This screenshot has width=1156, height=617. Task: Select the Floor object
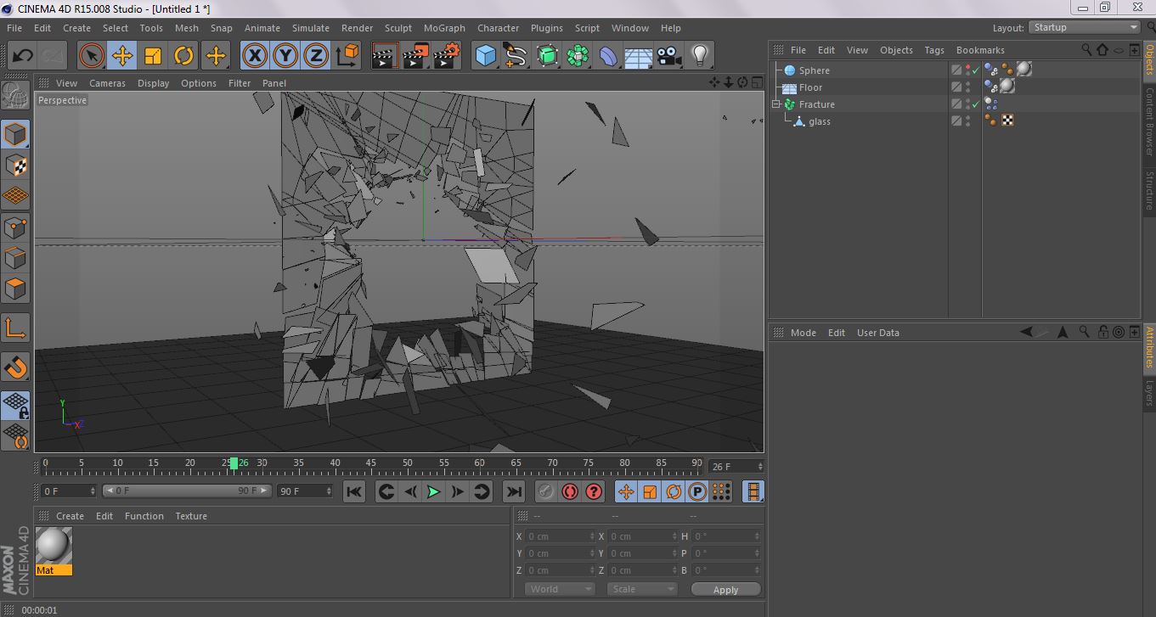[810, 87]
